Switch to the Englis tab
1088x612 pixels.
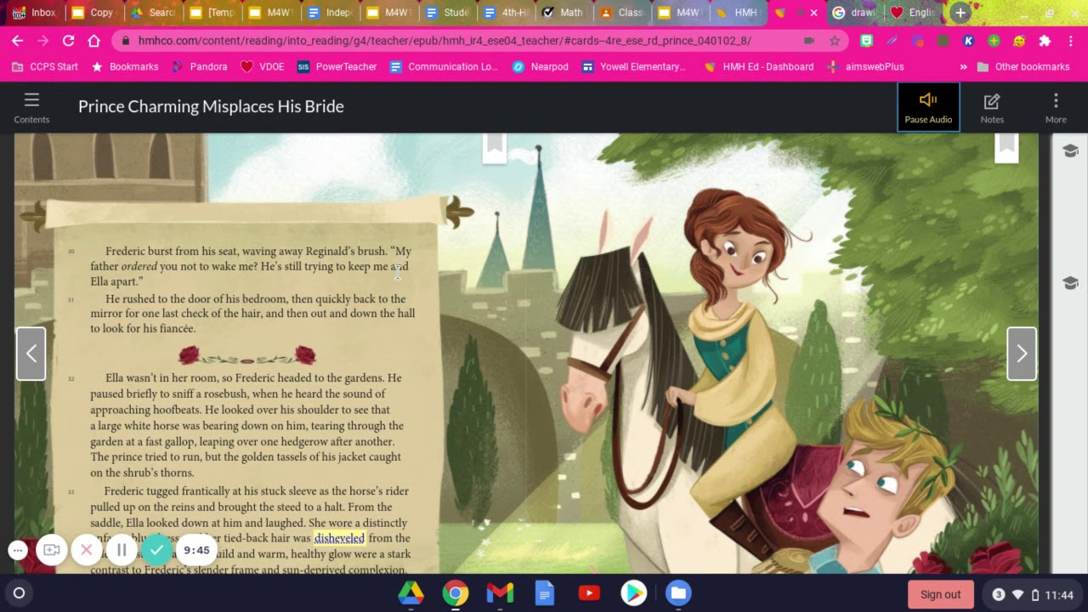(x=913, y=13)
